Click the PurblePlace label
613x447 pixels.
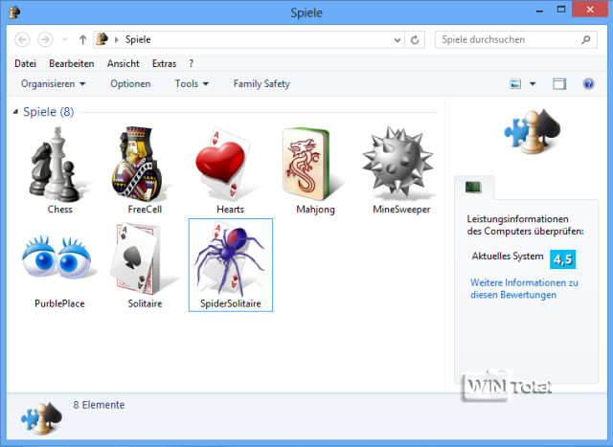click(x=59, y=303)
